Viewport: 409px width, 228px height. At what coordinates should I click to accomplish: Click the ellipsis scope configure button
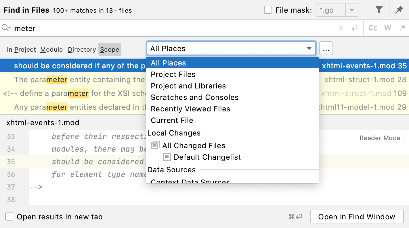click(x=326, y=49)
